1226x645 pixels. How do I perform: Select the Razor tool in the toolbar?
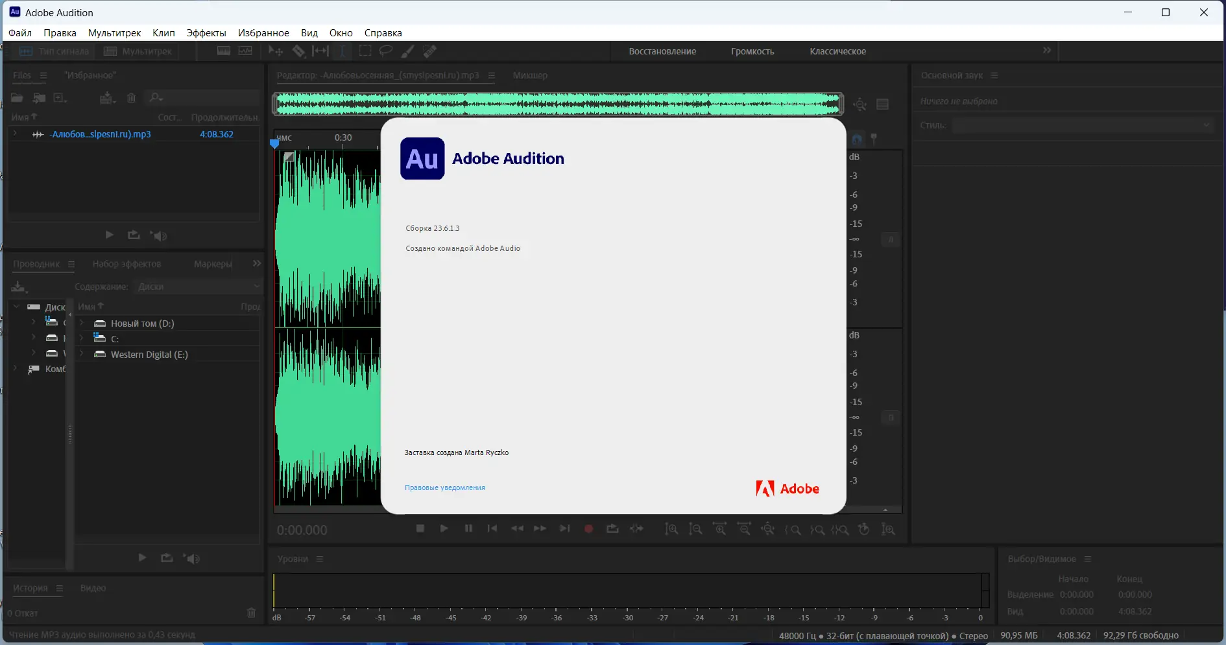pos(298,51)
